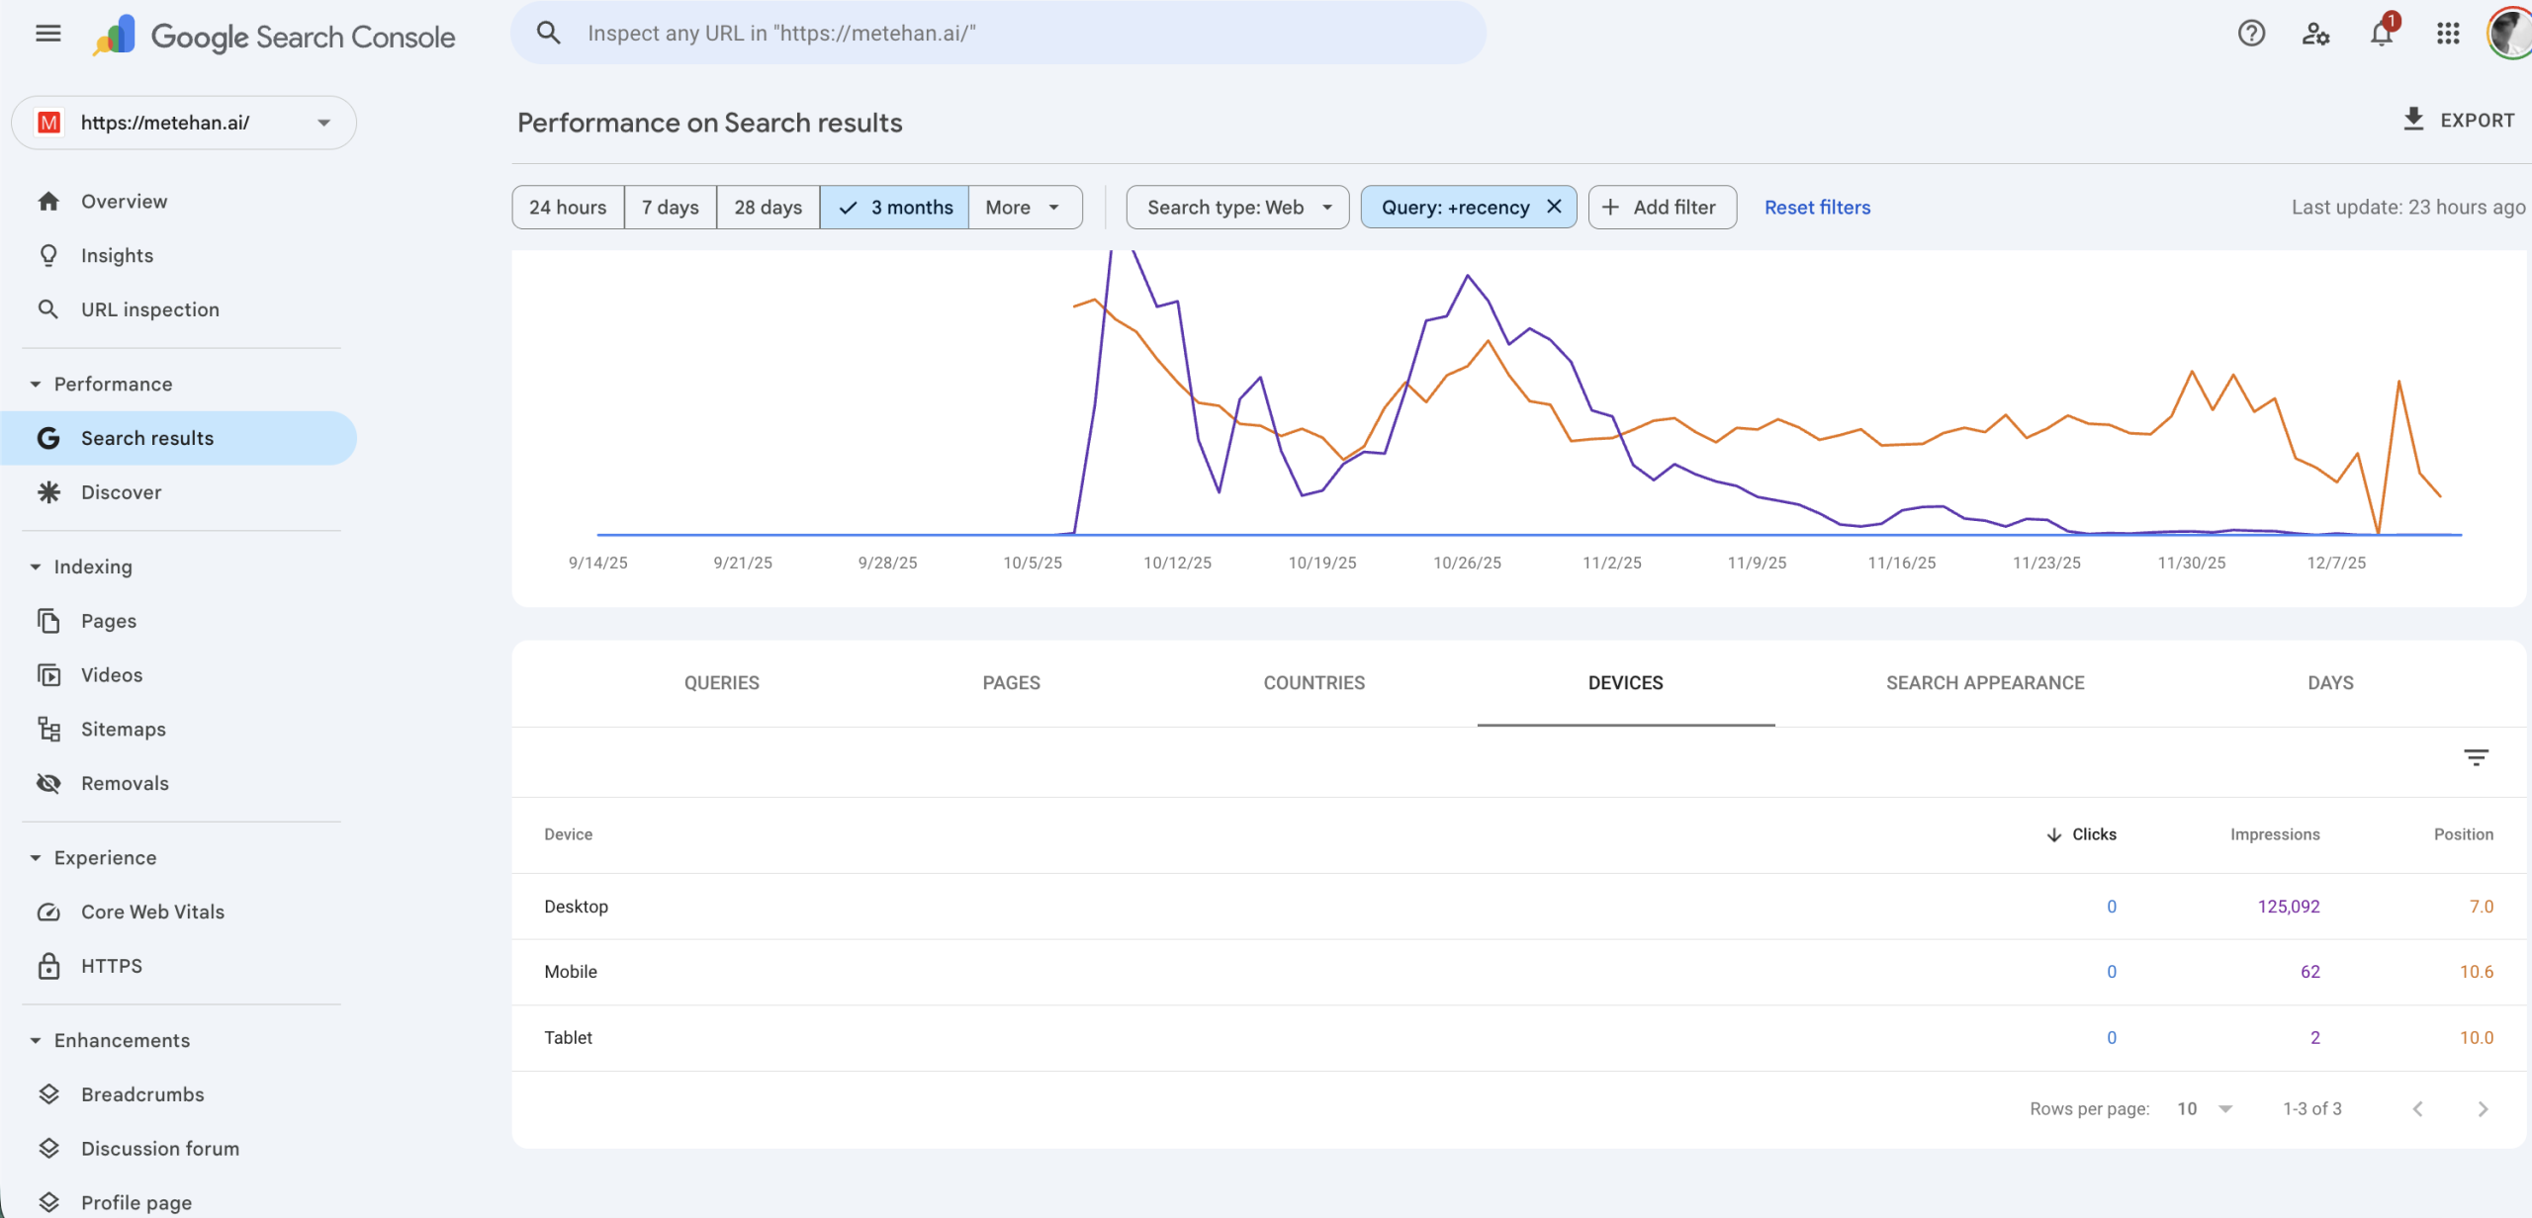The width and height of the screenshot is (2532, 1218).
Task: Open the notifications bell
Action: (x=2381, y=34)
